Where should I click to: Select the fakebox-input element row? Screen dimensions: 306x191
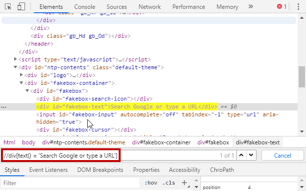(157, 118)
